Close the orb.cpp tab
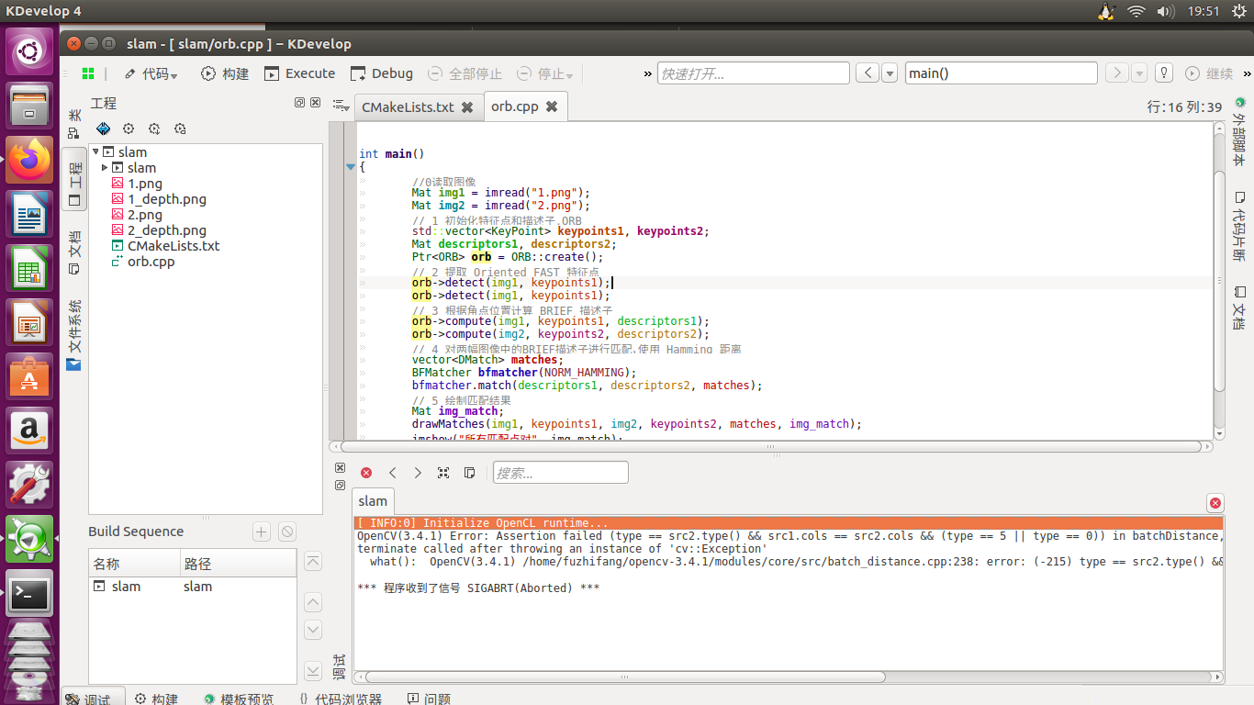The image size is (1254, 705). pyautogui.click(x=552, y=106)
